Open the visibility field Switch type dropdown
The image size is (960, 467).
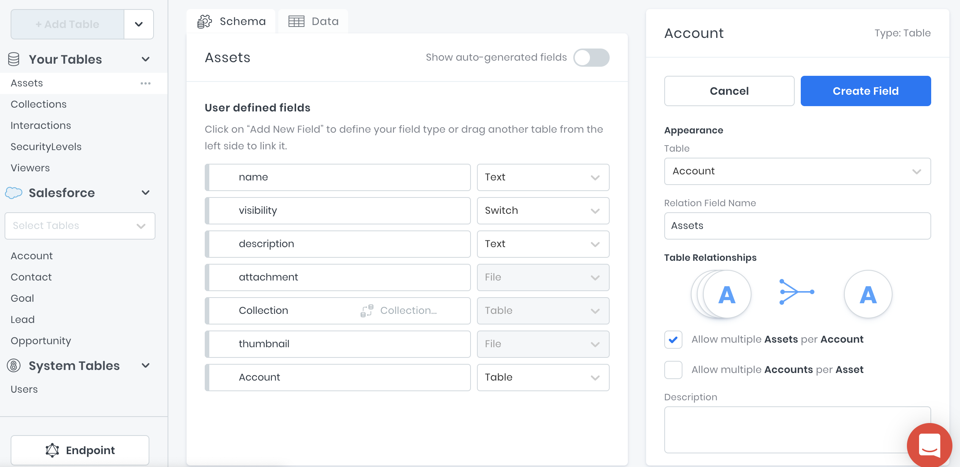click(543, 211)
